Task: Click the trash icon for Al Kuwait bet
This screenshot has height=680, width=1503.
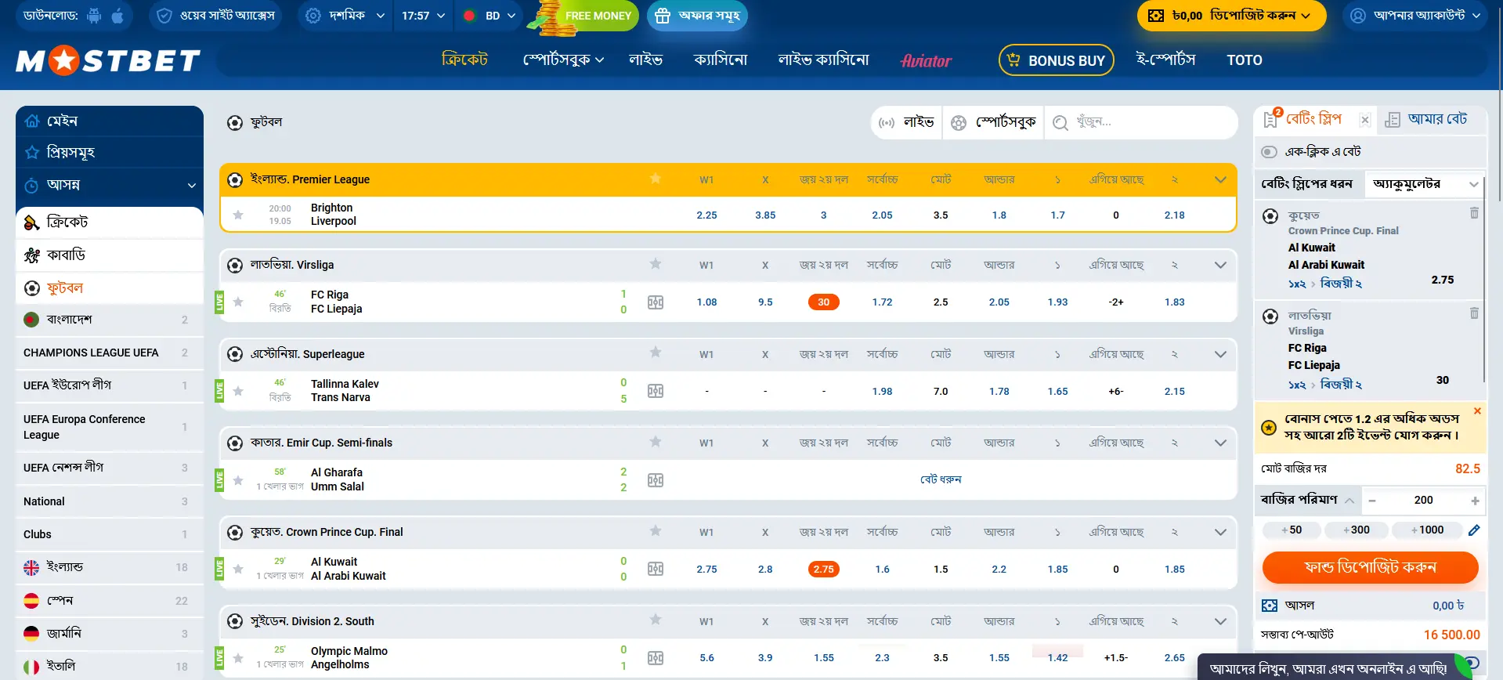Action: 1474,213
